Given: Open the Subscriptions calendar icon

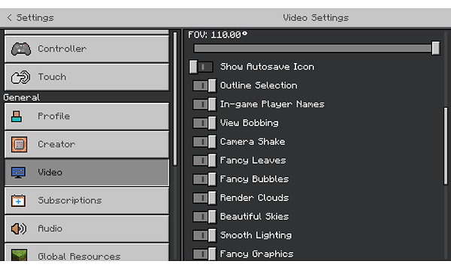Looking at the screenshot, I should pyautogui.click(x=18, y=200).
